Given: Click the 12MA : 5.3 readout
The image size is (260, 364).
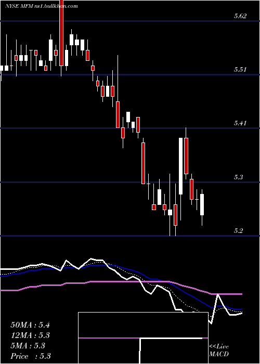Looking at the screenshot, I should tap(30, 335).
